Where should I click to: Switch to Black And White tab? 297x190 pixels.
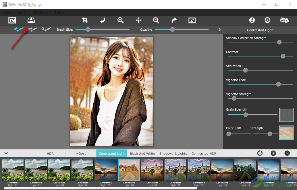142,154
